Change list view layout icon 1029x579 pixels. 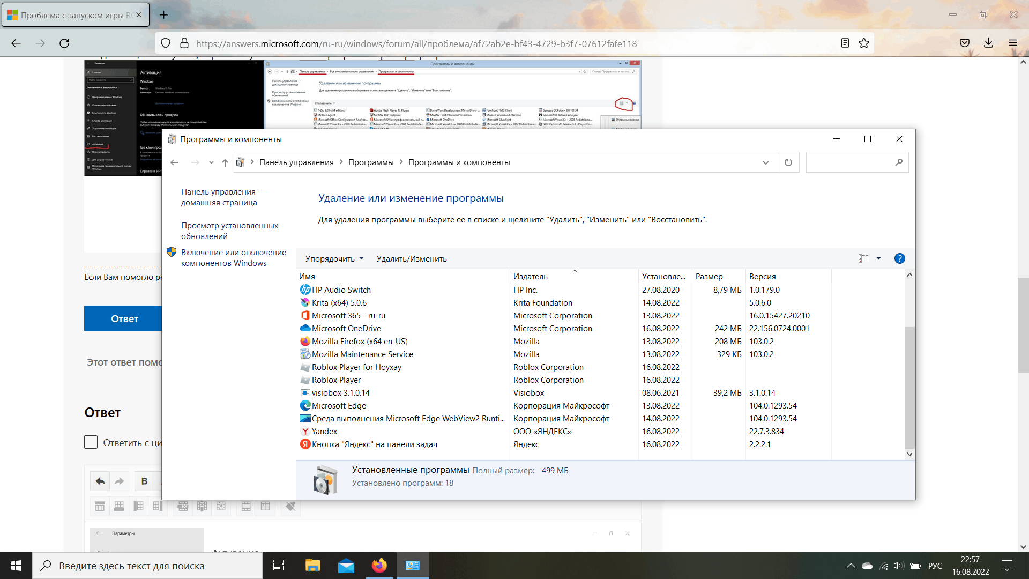[x=863, y=258]
